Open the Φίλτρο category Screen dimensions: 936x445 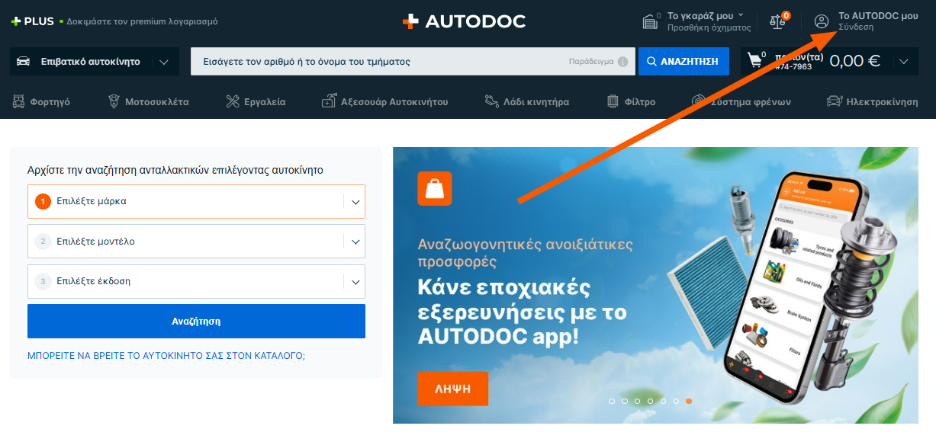click(631, 101)
